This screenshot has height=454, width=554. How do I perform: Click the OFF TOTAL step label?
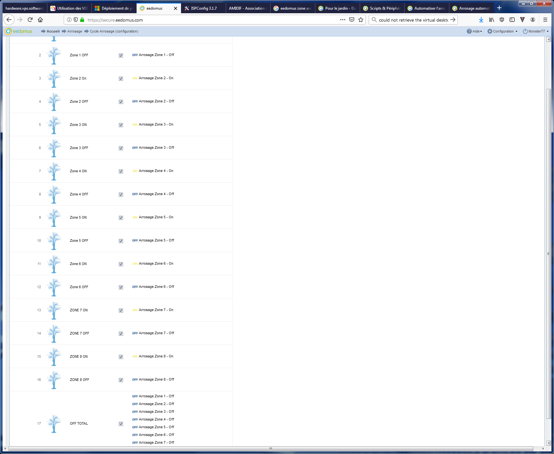(x=79, y=424)
